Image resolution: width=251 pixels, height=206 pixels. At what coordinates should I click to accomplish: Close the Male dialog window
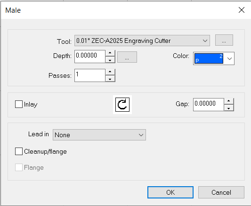click(x=242, y=10)
